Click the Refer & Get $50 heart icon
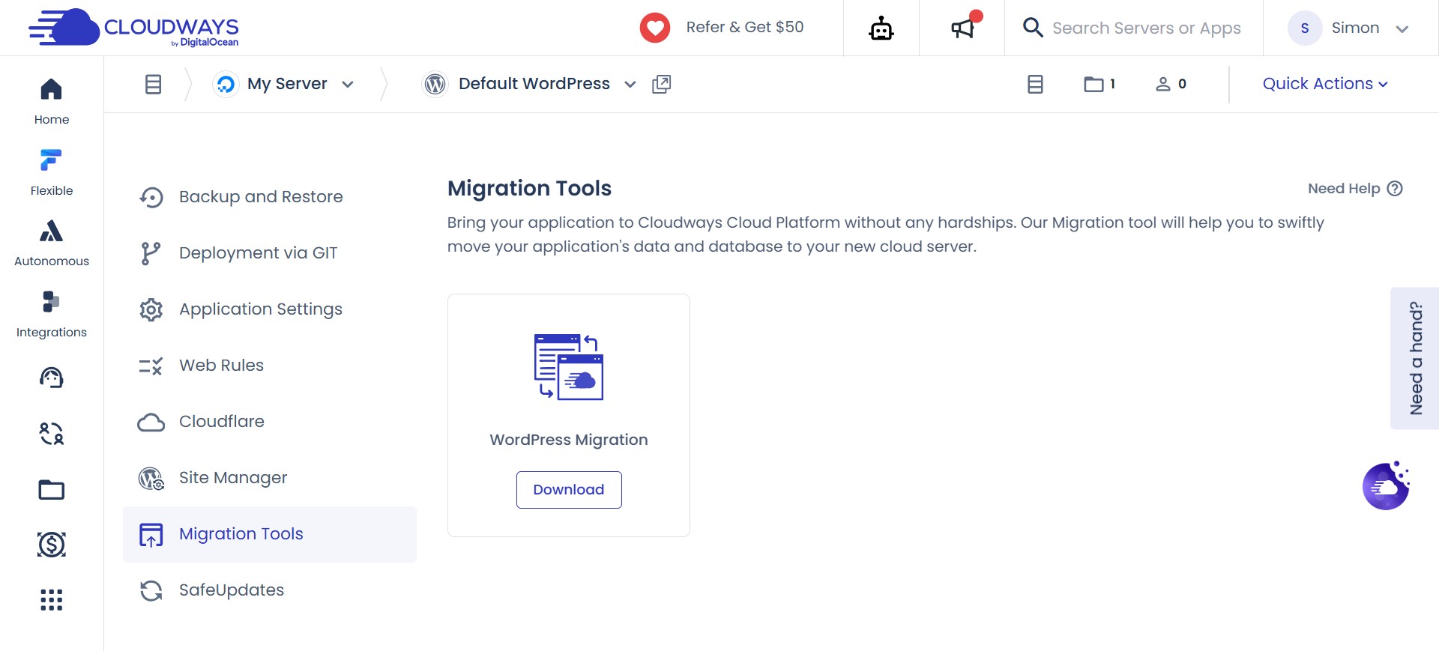The width and height of the screenshot is (1439, 651). pos(654,28)
